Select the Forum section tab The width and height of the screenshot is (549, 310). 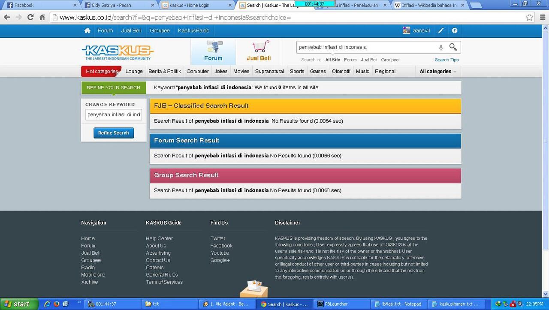click(x=213, y=51)
